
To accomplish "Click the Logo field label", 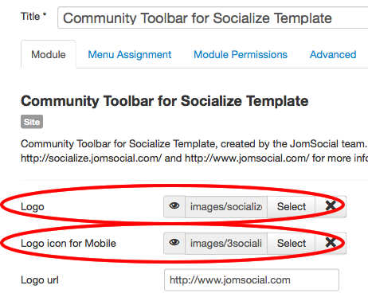I will (x=33, y=207).
